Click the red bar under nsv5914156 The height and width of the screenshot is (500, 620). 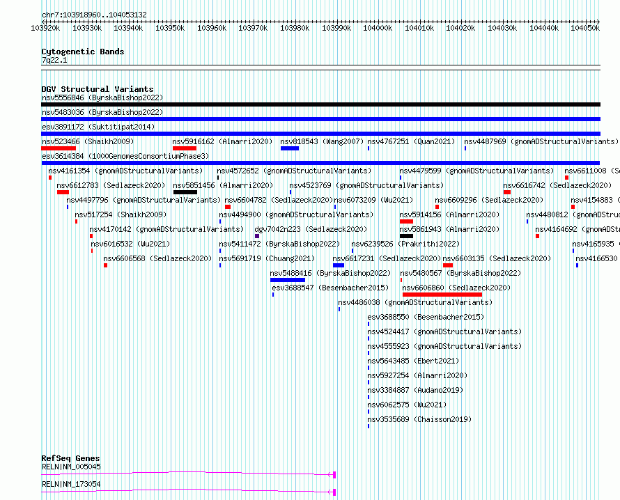click(x=406, y=221)
